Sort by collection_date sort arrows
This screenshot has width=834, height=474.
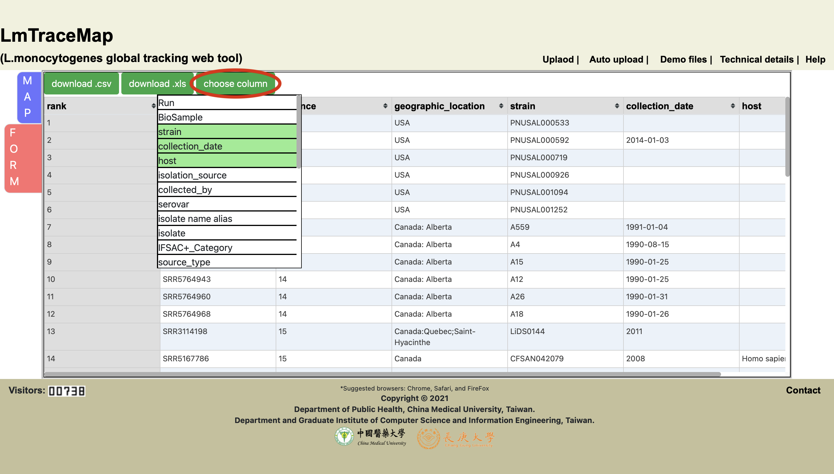tap(733, 106)
